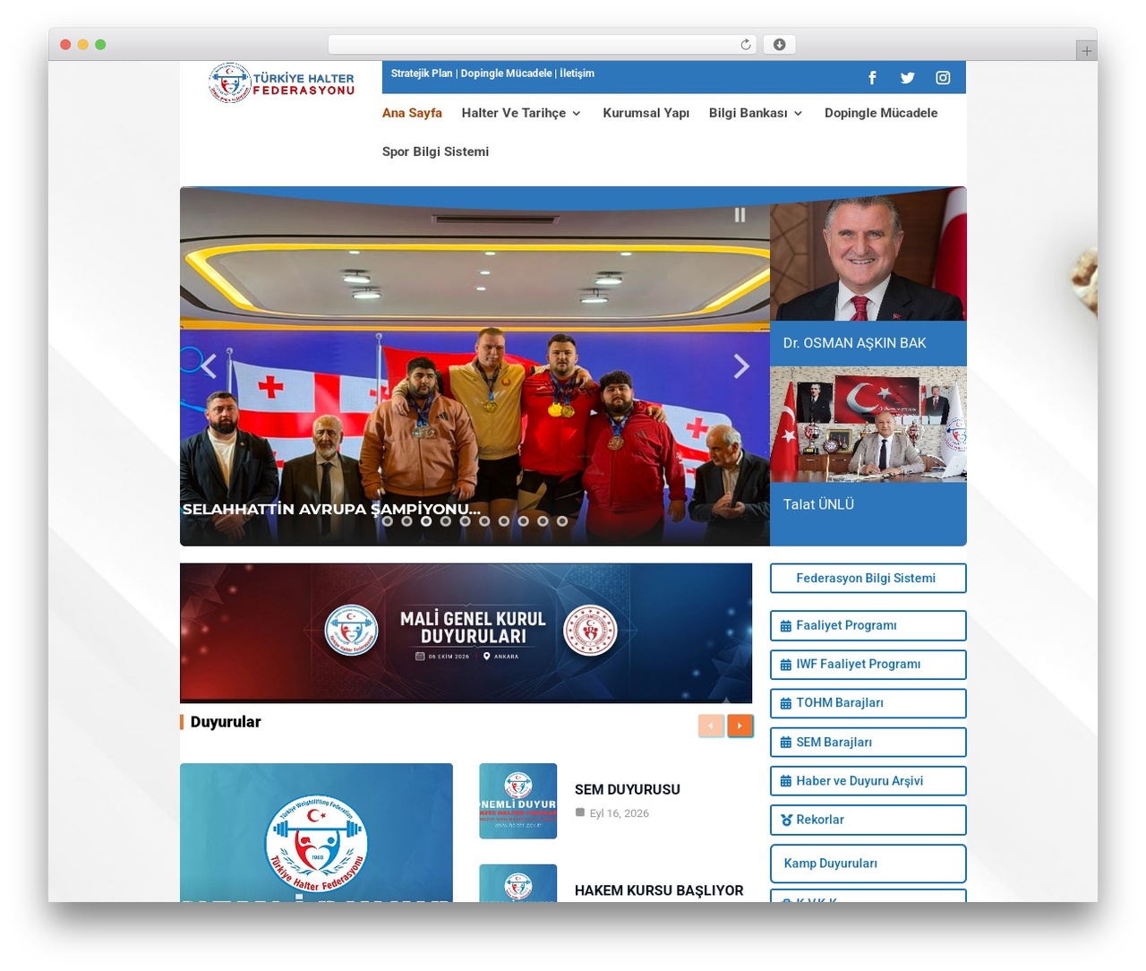The image size is (1146, 971).
Task: Open Kurumsal Yapı menu item
Action: pos(646,113)
